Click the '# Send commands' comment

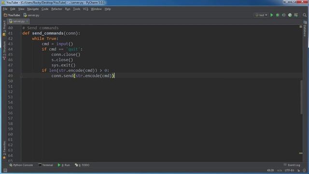pyautogui.click(x=41, y=28)
